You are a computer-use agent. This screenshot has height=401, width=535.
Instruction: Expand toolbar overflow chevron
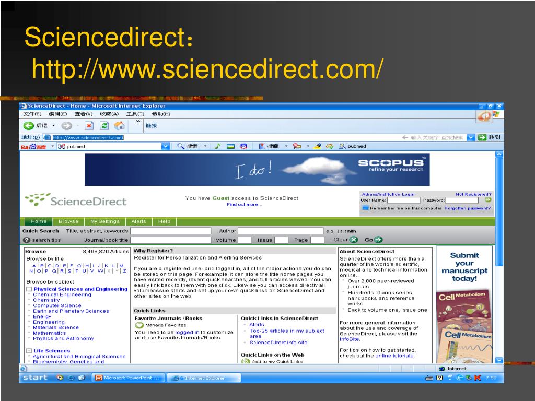click(x=138, y=121)
